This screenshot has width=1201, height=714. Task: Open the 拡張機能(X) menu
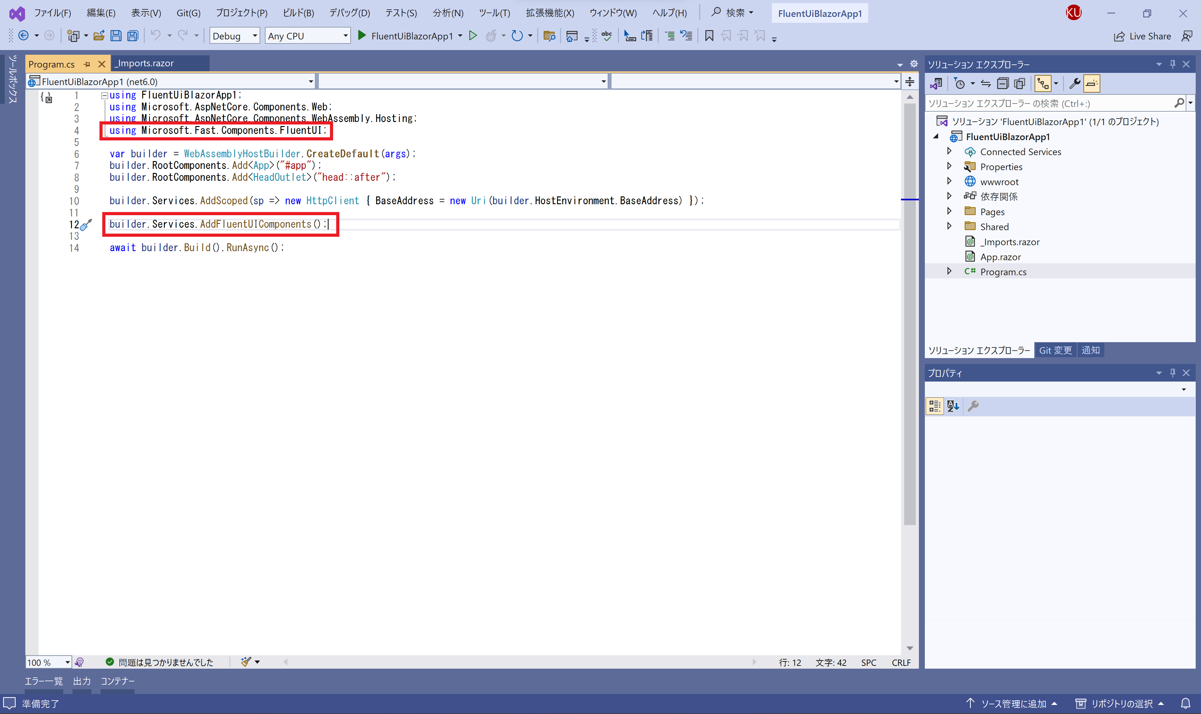[x=550, y=13]
